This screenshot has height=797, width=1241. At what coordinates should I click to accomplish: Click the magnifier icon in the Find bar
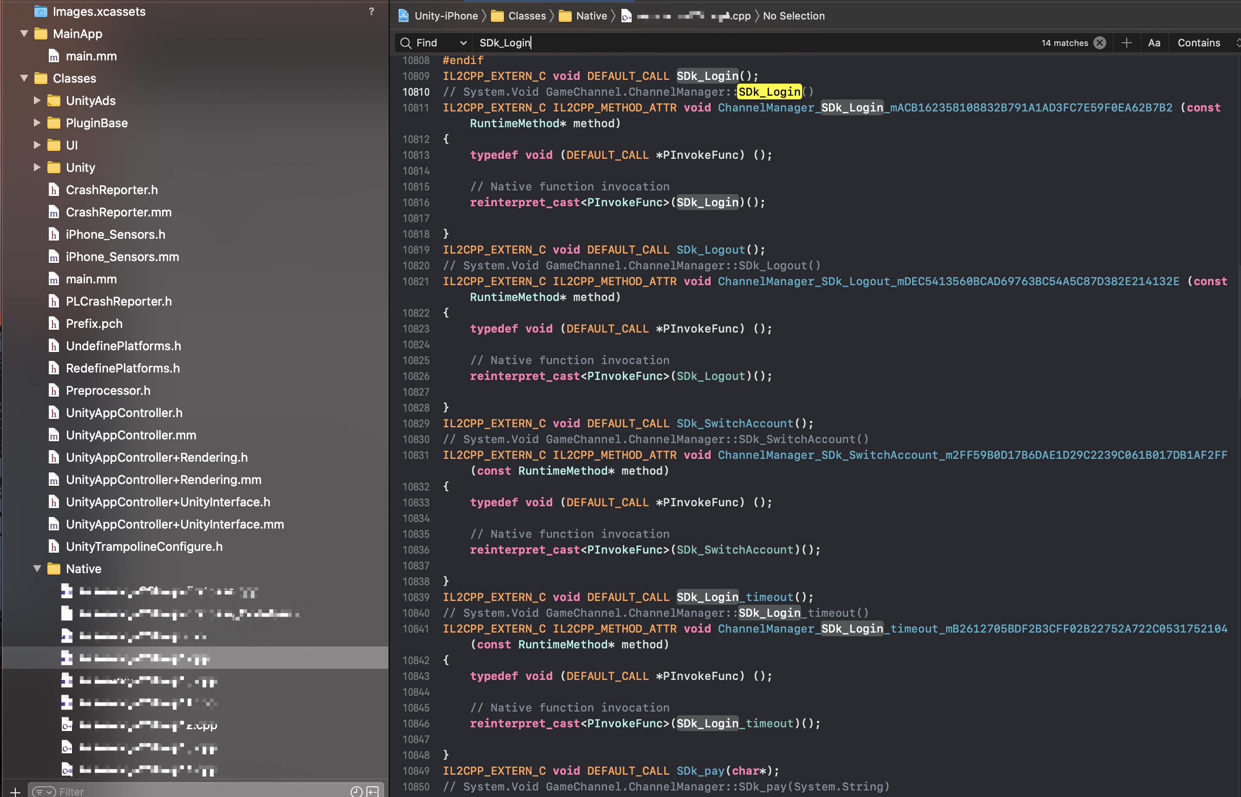click(x=406, y=43)
